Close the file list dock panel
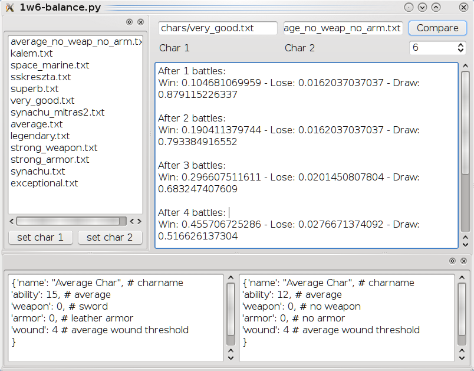474x371 pixels. [140, 22]
